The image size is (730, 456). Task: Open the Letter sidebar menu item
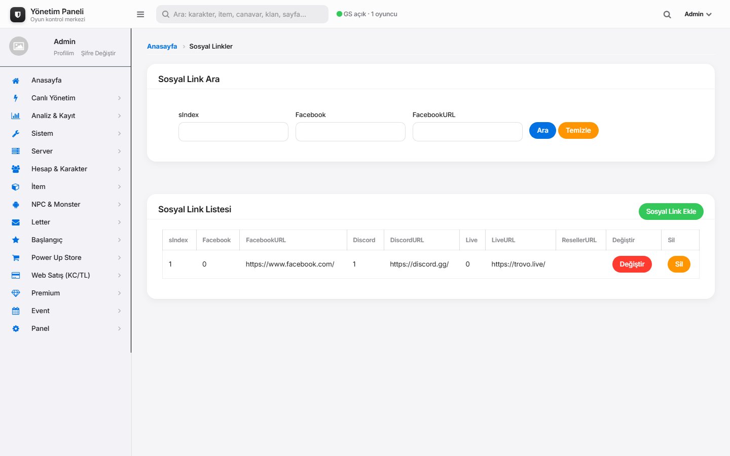click(x=65, y=222)
